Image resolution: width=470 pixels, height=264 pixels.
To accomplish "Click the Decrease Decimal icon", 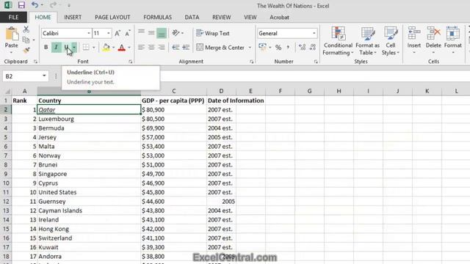I will (313, 47).
